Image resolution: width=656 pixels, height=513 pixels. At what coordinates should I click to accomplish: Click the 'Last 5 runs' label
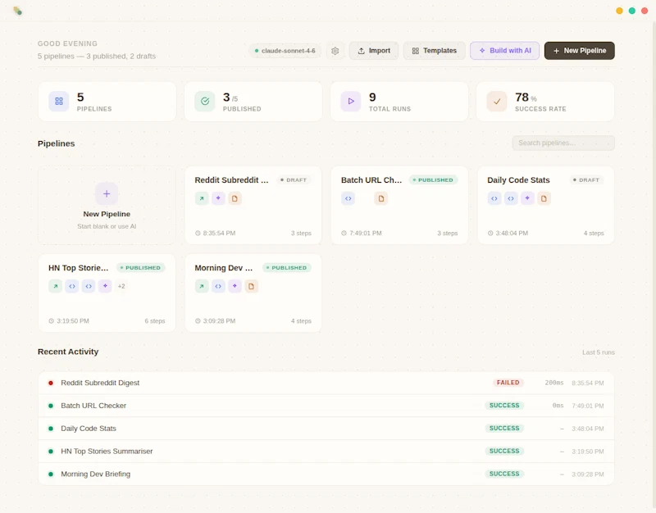click(599, 352)
